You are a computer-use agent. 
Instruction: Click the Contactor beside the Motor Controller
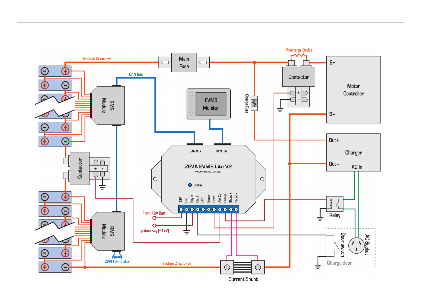(x=299, y=77)
